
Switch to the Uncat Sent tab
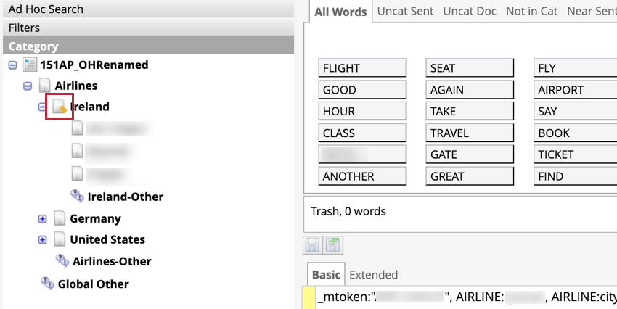405,12
